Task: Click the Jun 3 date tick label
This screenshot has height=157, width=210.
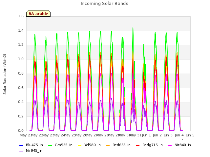Action: click(168, 135)
